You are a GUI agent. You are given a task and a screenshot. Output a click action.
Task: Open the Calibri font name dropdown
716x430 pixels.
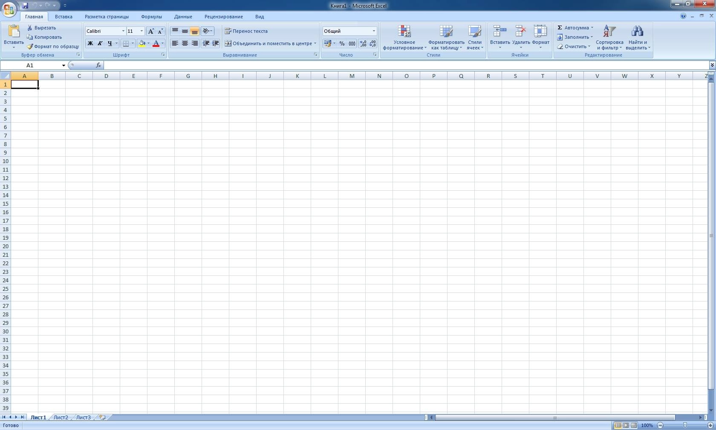[123, 31]
